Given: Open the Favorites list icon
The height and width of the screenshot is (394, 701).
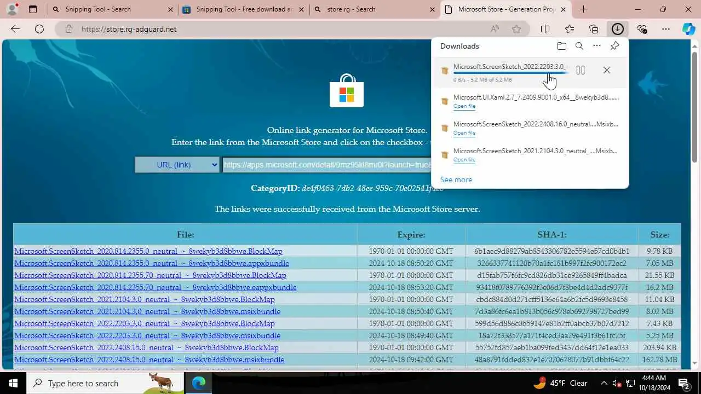Looking at the screenshot, I should (570, 29).
